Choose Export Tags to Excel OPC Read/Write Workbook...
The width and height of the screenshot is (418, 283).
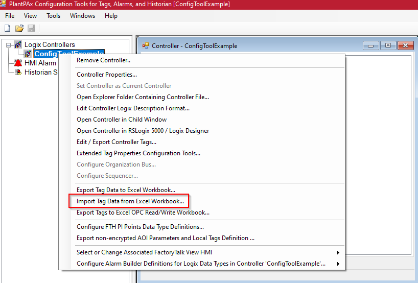tap(143, 213)
